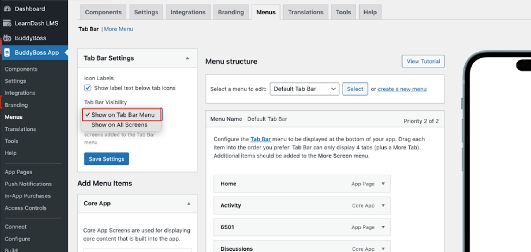Open the Tools tab
The height and width of the screenshot is (252, 531).
343,12
